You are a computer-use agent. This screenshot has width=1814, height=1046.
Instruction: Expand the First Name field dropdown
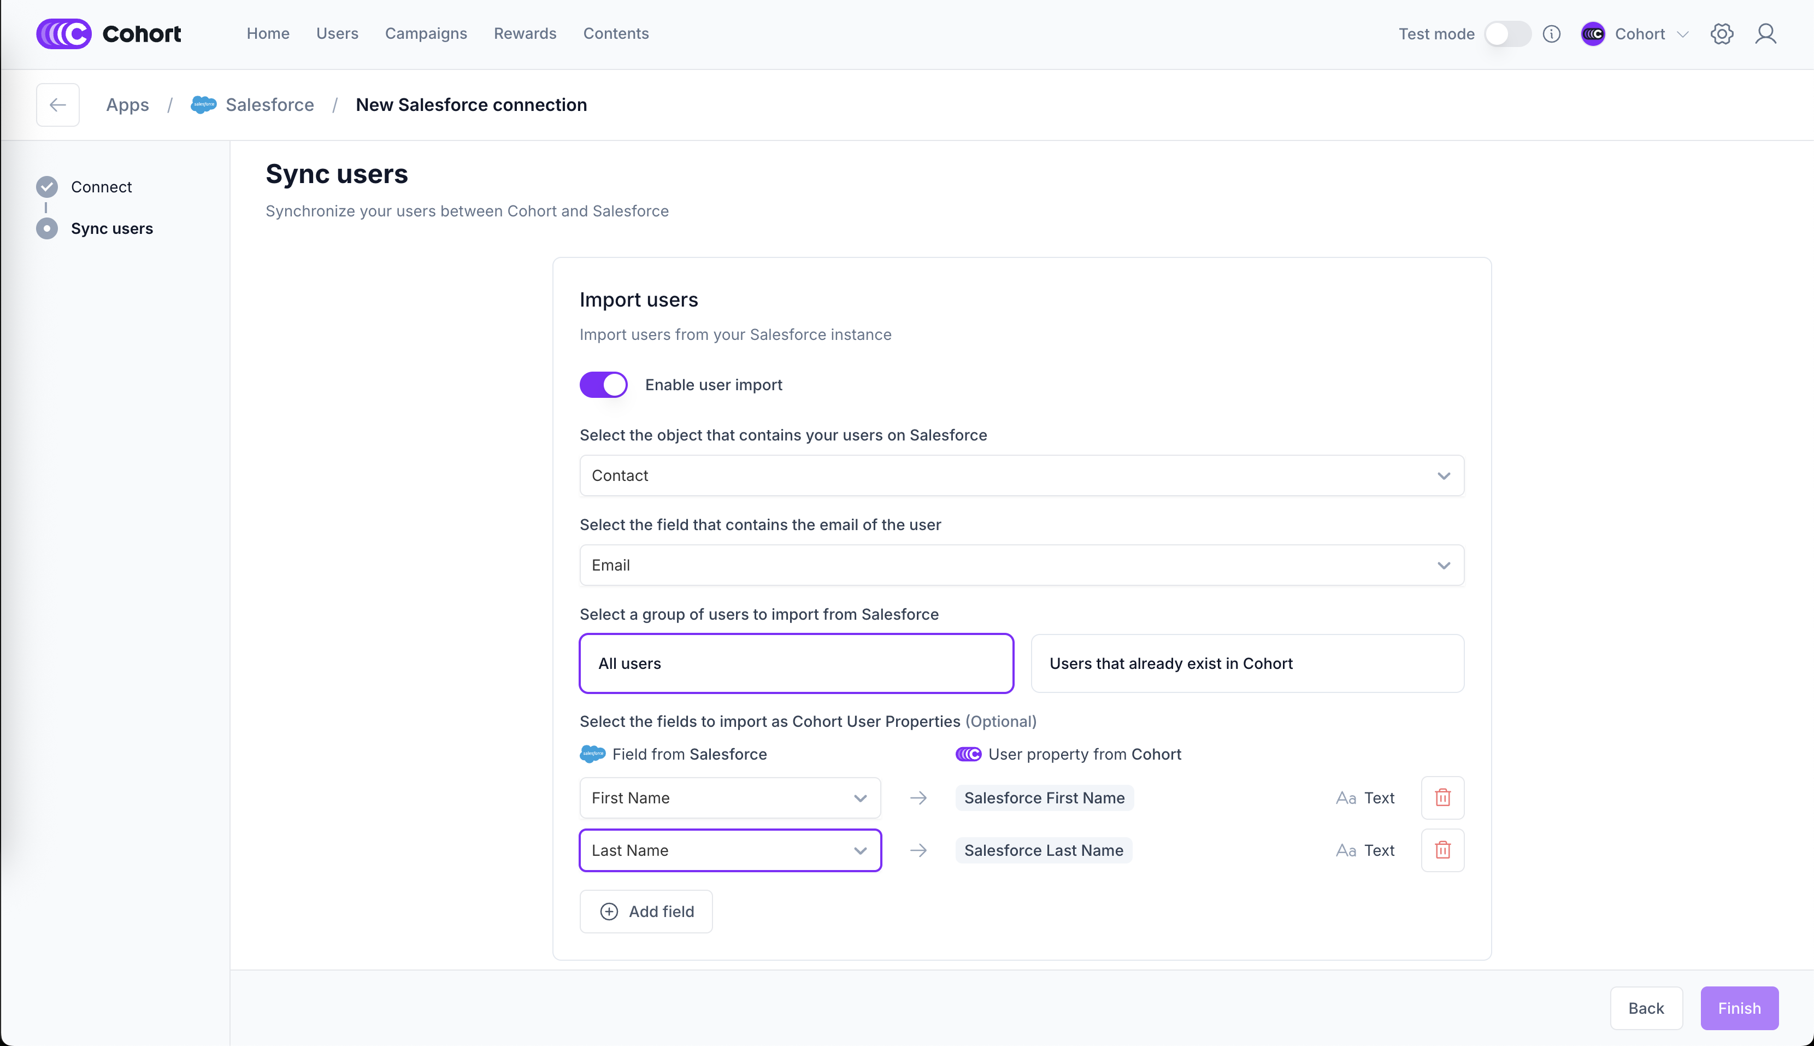(729, 797)
